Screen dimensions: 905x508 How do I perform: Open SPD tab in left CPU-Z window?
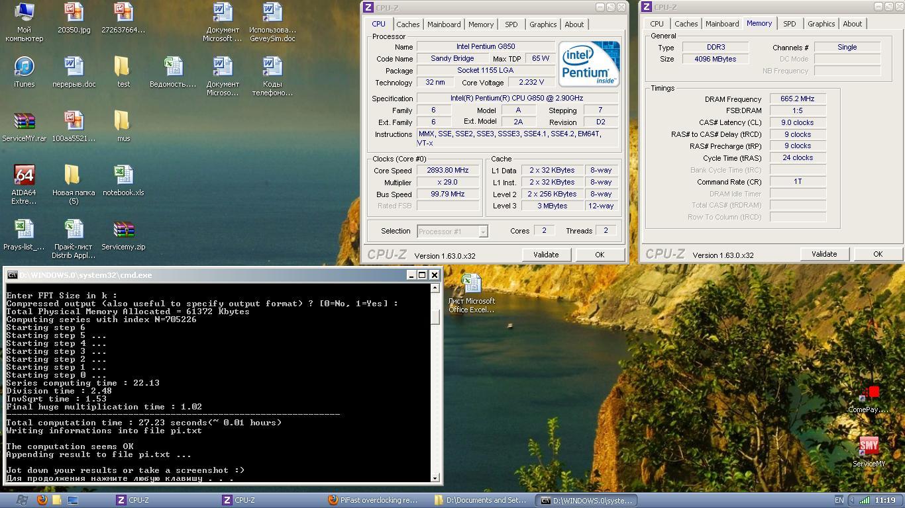[511, 24]
